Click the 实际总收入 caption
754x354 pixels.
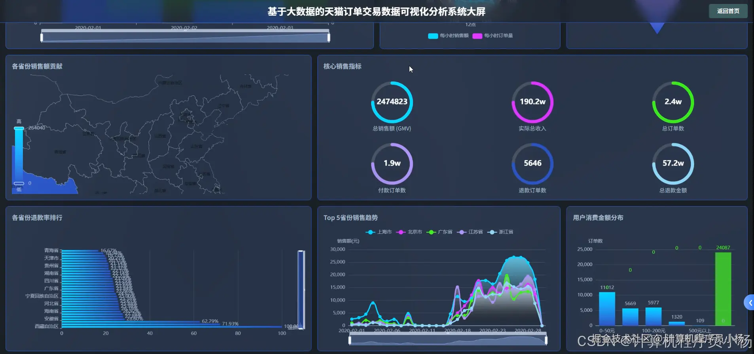[x=532, y=128]
